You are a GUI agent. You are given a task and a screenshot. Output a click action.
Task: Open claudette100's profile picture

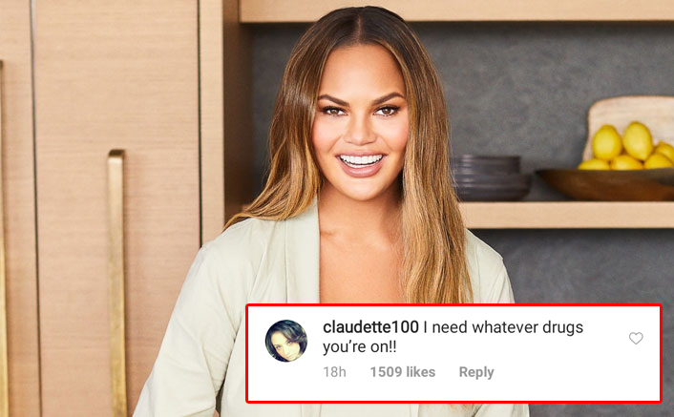pyautogui.click(x=286, y=341)
